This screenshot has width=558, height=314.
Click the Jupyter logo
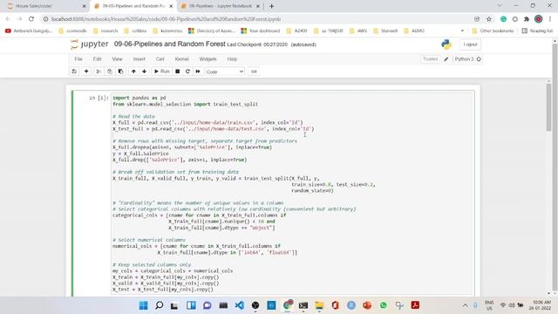[x=89, y=44]
